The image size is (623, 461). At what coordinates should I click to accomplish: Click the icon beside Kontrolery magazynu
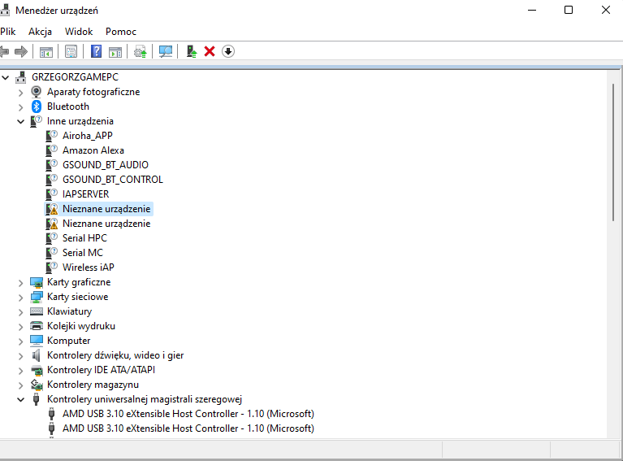tap(37, 385)
